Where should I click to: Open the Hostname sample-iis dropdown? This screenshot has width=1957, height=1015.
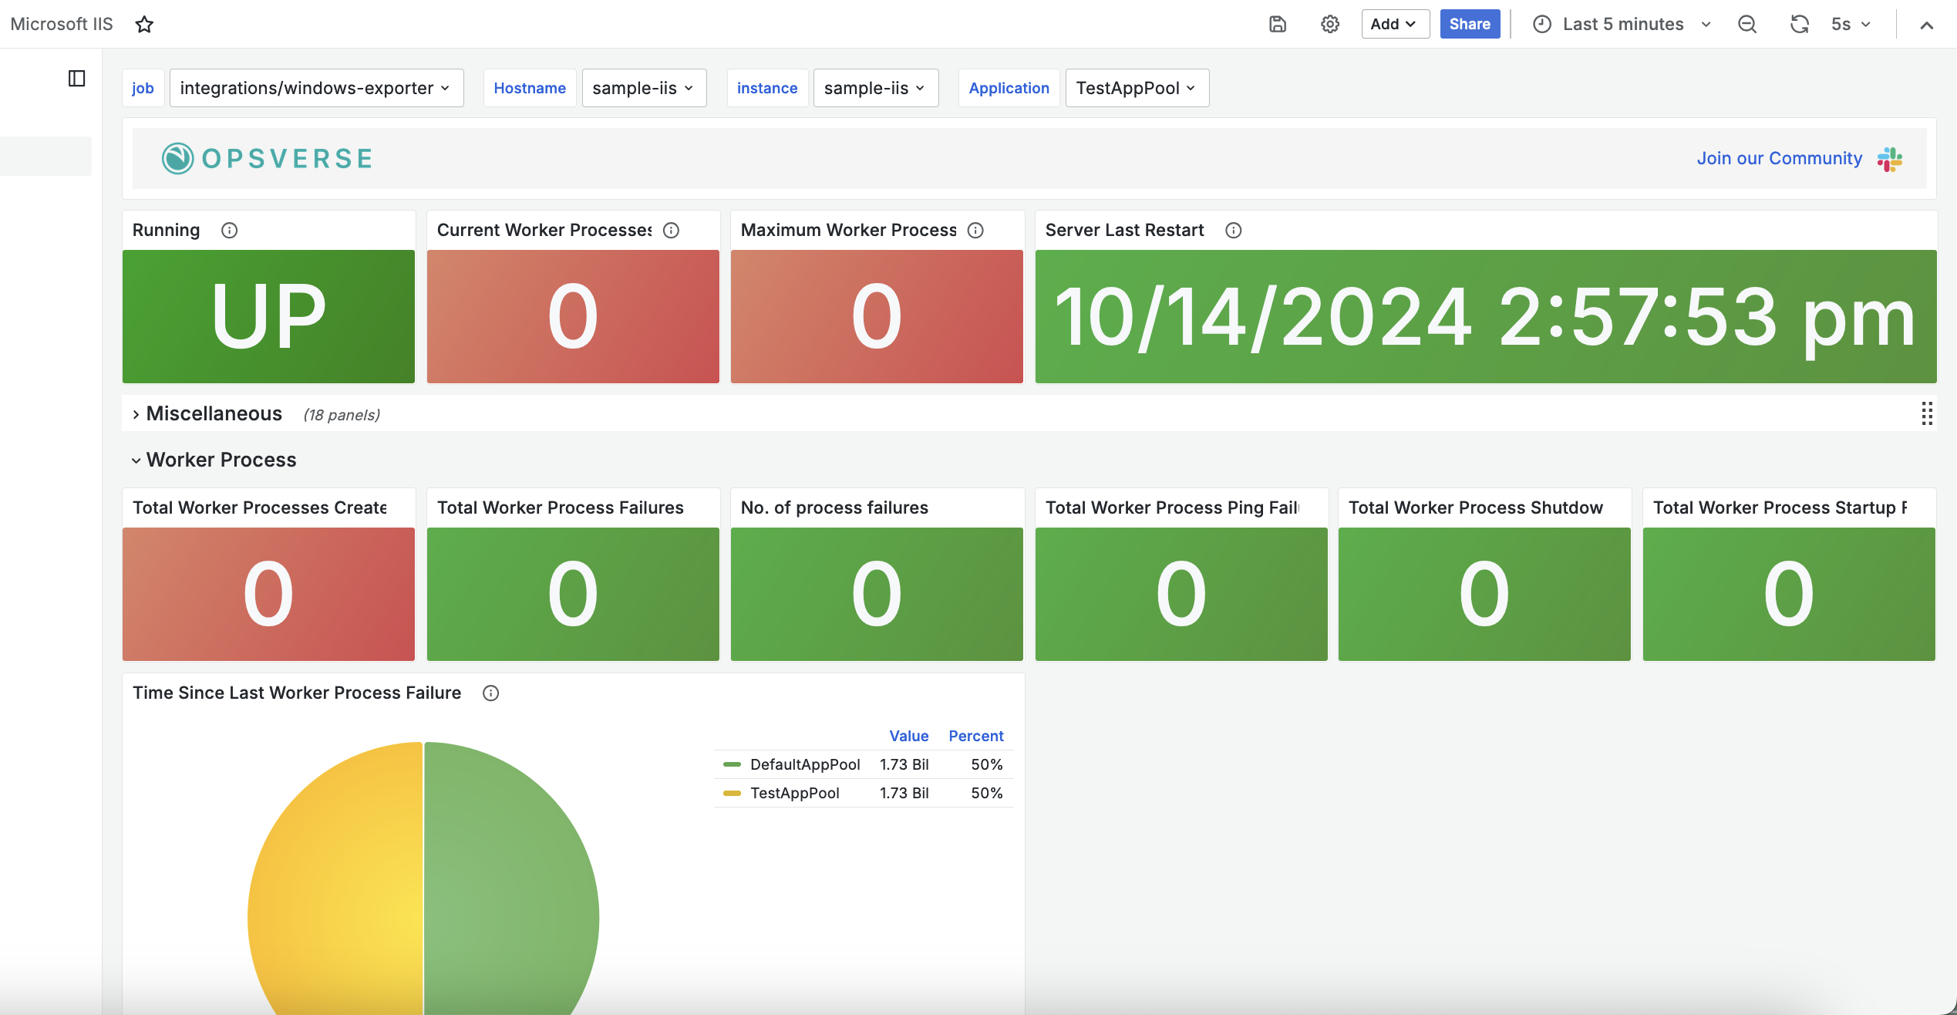pyautogui.click(x=644, y=88)
